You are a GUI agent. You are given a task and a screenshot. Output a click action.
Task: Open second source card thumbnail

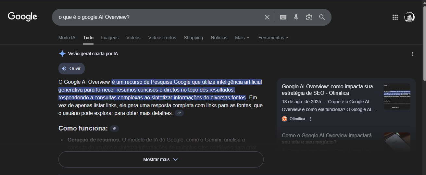click(397, 142)
